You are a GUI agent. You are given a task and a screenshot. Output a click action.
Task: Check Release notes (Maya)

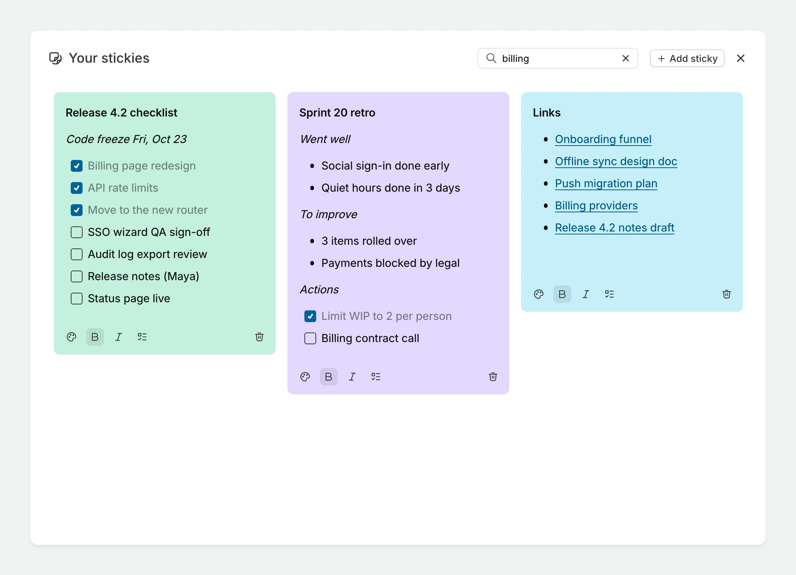point(77,276)
